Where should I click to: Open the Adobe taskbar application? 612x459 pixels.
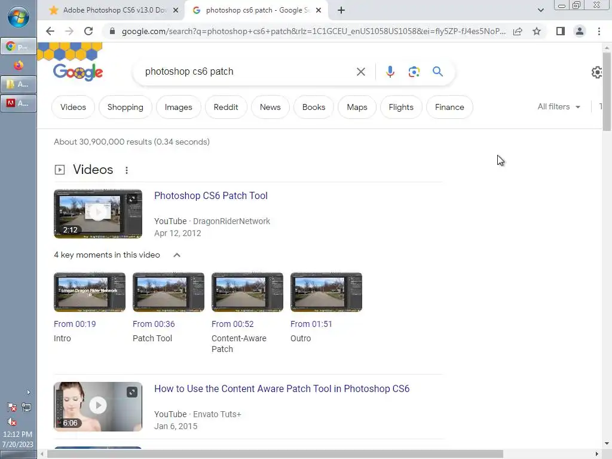coord(19,103)
